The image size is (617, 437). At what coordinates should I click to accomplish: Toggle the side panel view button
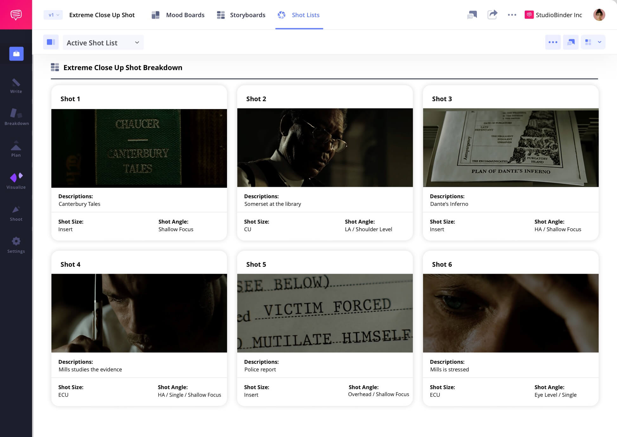[51, 42]
